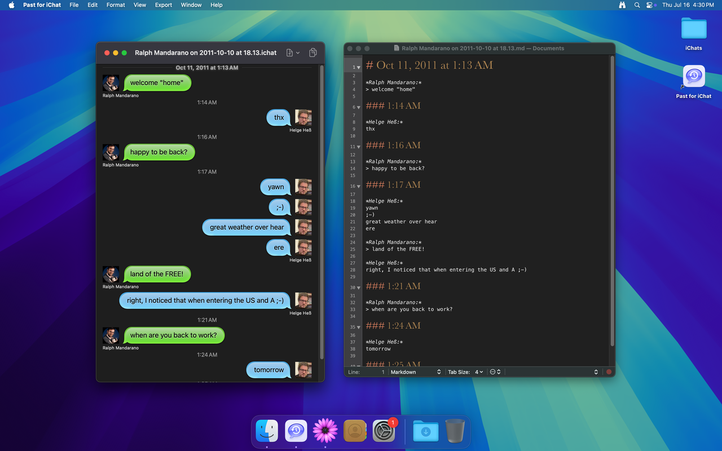722x451 pixels.
Task: Click the '### 1:21 AM' heading in the editor
Action: pos(393,286)
